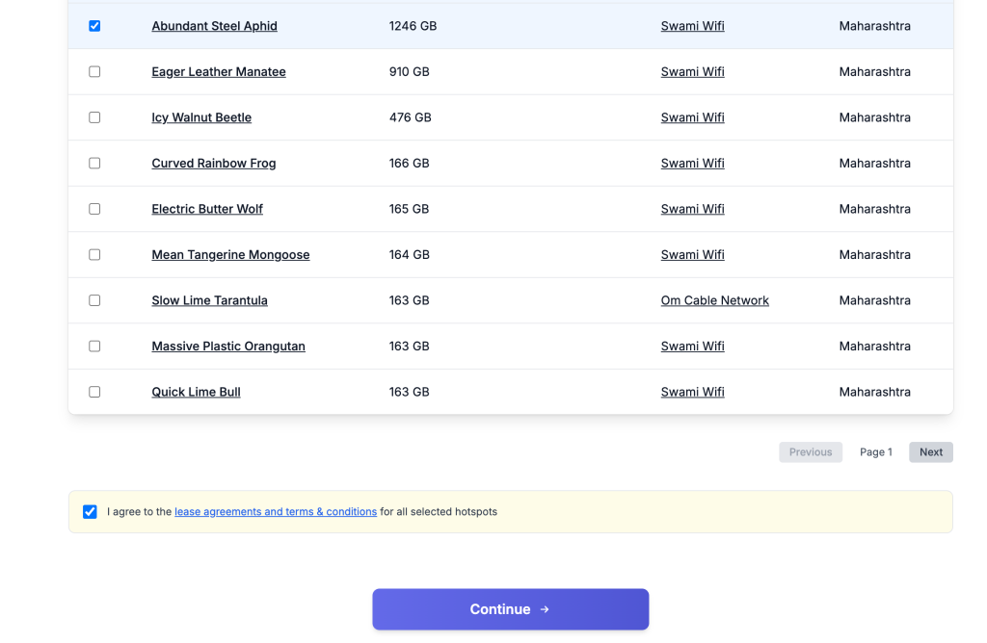Open the Icy Walnut Beetle hotspot link
Image resolution: width=987 pixels, height=643 pixels.
point(201,117)
